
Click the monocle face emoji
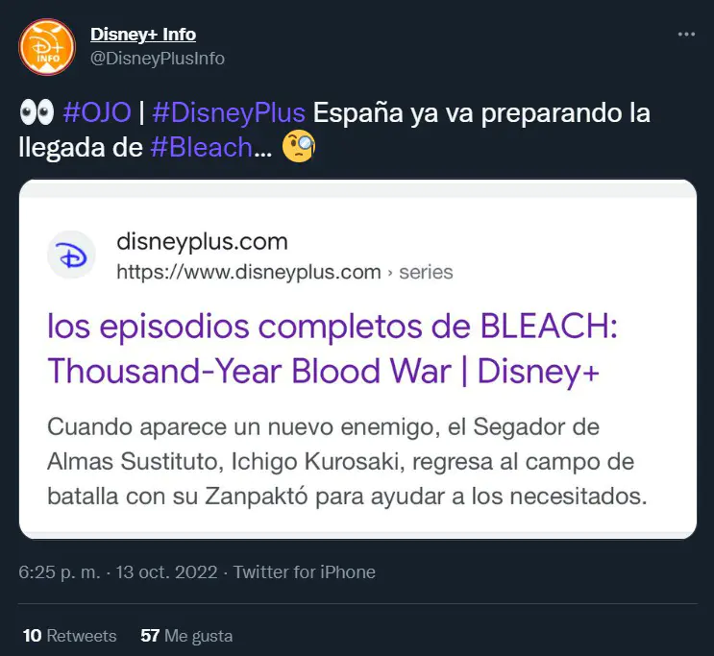coord(299,147)
